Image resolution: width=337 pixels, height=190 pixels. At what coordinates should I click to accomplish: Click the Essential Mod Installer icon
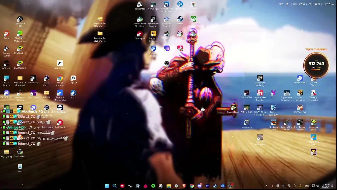tap(60, 96)
